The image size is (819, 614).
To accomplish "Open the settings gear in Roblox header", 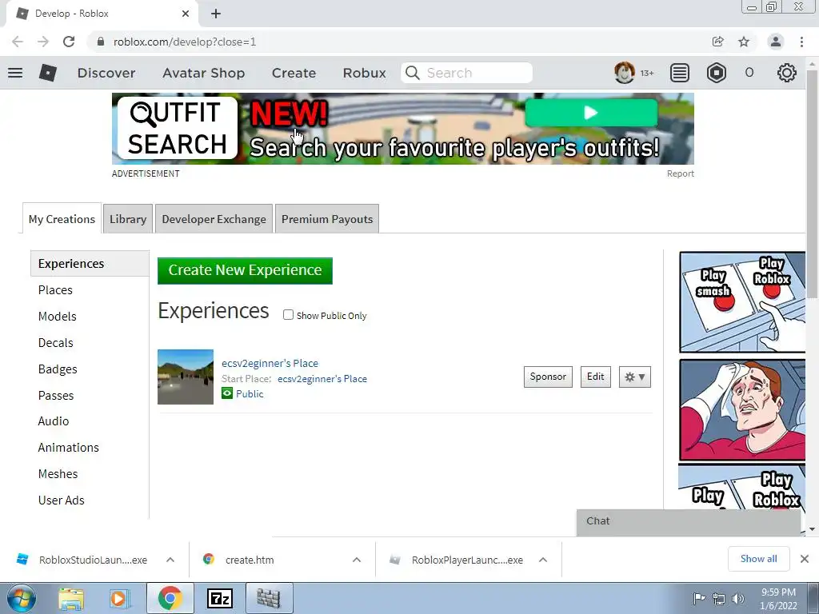I will [787, 73].
